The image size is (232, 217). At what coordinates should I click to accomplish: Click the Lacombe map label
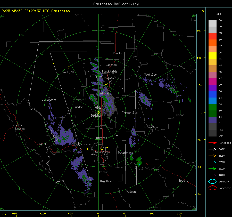coord(111,65)
